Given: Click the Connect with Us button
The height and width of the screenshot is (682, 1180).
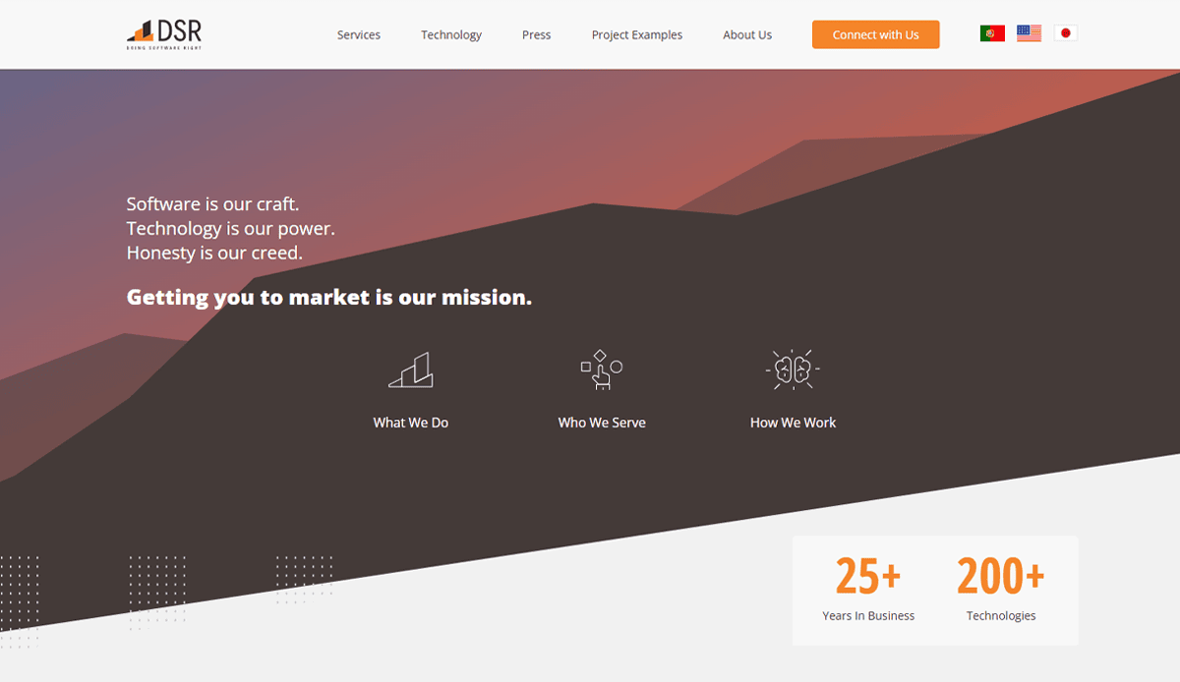Looking at the screenshot, I should coord(875,33).
